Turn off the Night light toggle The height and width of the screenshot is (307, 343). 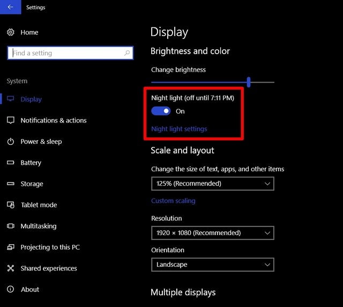coord(161,111)
